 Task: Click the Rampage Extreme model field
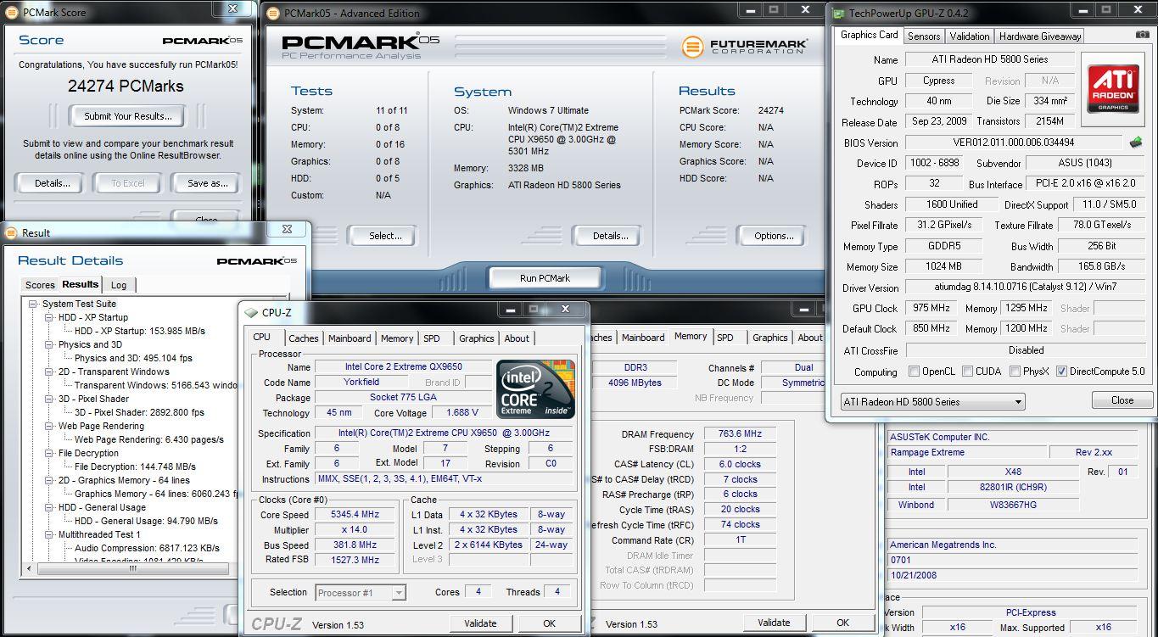point(965,452)
